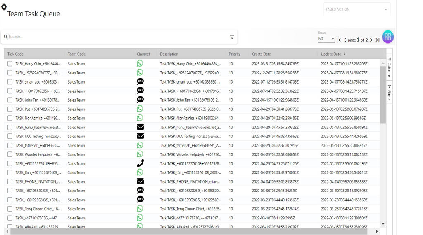Click SMS icon for TASK_smart-acc row
This screenshot has height=235, width=423.
pyautogui.click(x=140, y=82)
